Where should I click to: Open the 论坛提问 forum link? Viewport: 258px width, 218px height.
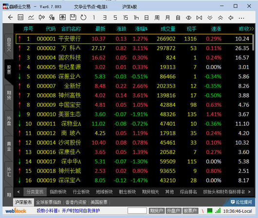[241, 202]
